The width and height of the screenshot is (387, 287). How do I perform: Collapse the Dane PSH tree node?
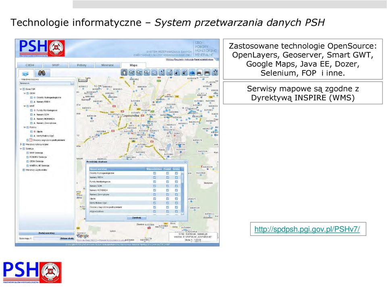pos(21,89)
